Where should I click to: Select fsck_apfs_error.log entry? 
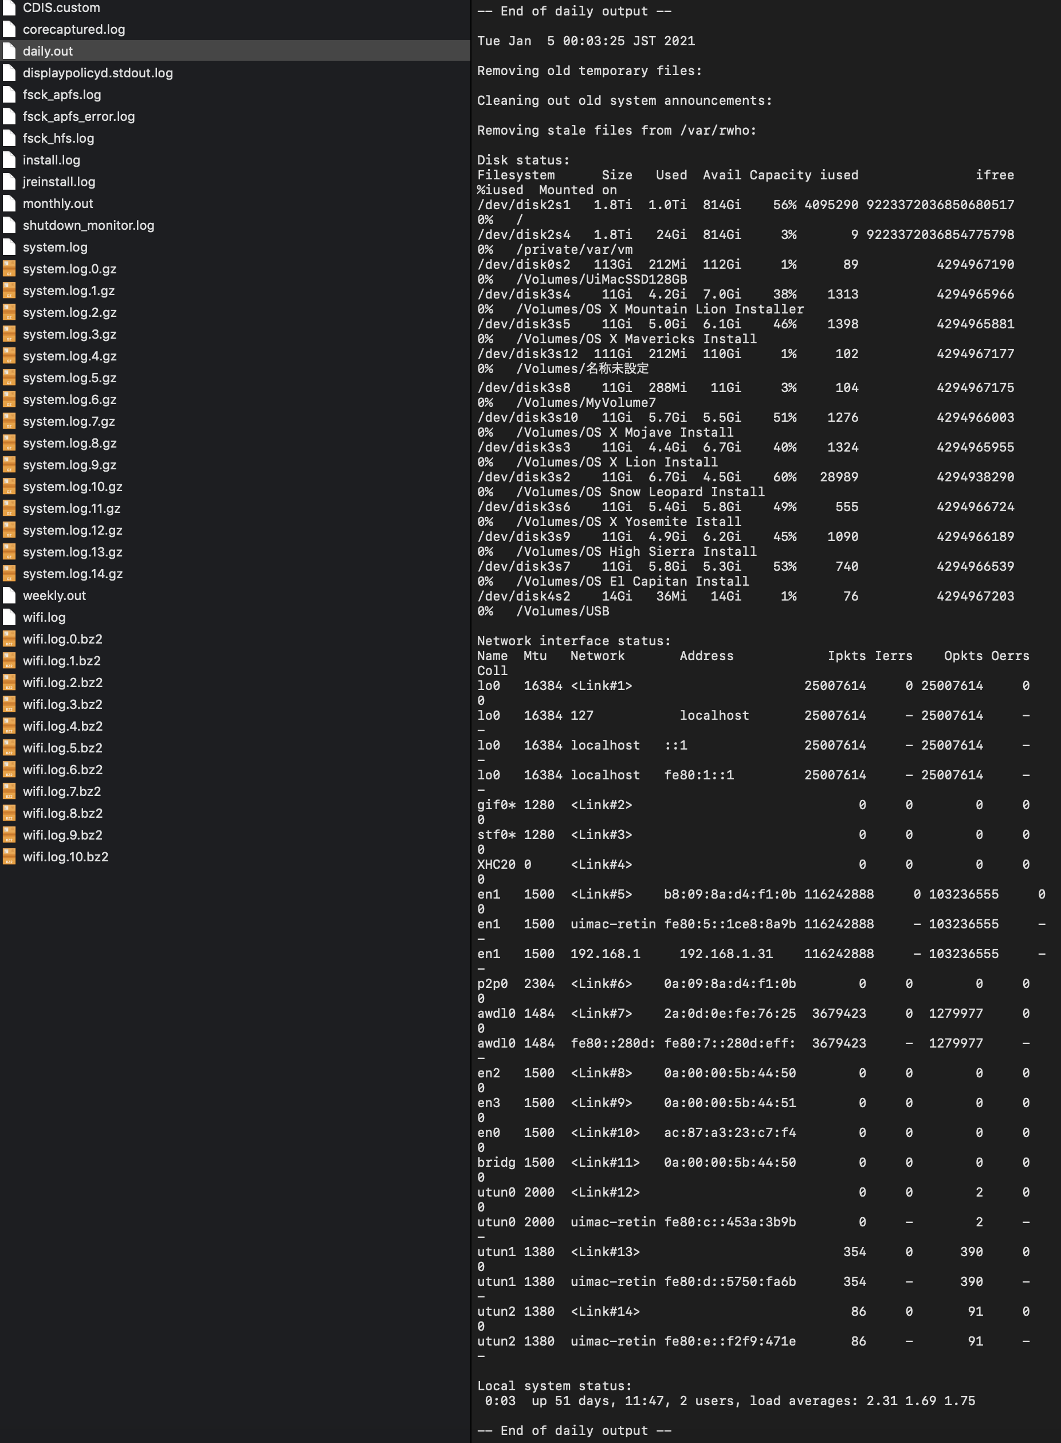point(78,116)
